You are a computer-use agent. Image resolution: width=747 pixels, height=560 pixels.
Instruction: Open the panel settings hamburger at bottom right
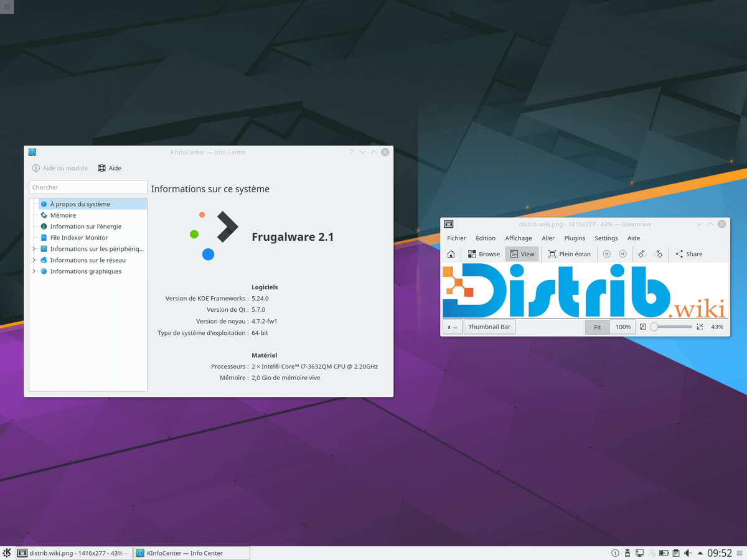(x=740, y=553)
